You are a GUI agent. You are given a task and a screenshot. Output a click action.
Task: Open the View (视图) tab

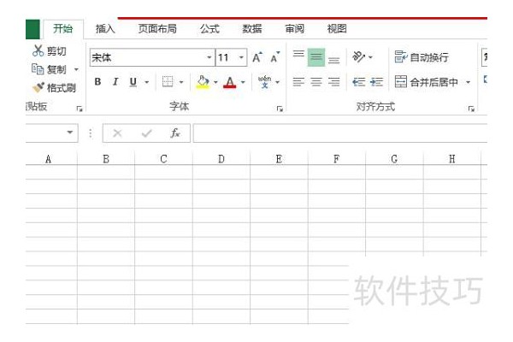pos(337,29)
